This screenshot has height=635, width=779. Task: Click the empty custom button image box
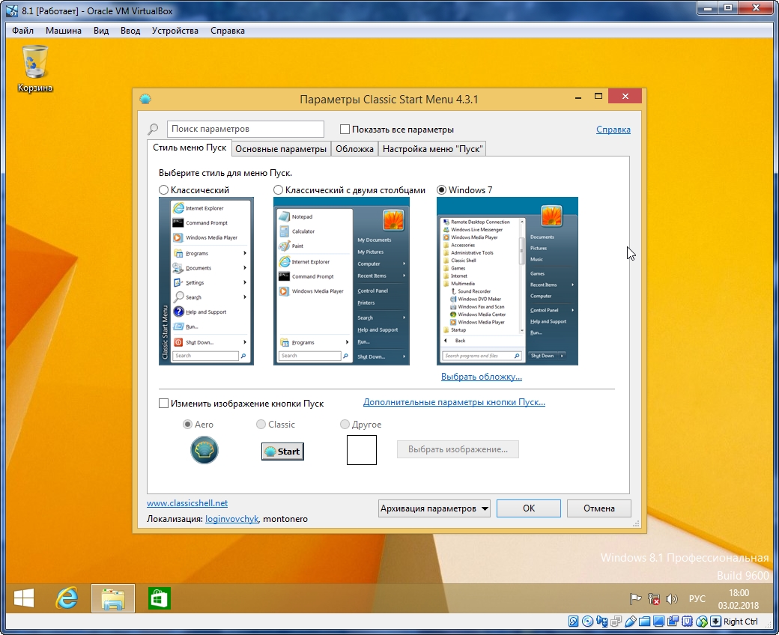coord(362,450)
